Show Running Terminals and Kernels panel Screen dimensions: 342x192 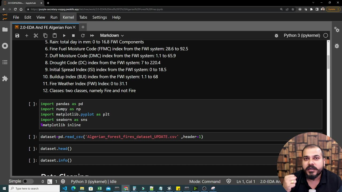pyautogui.click(x=5, y=46)
